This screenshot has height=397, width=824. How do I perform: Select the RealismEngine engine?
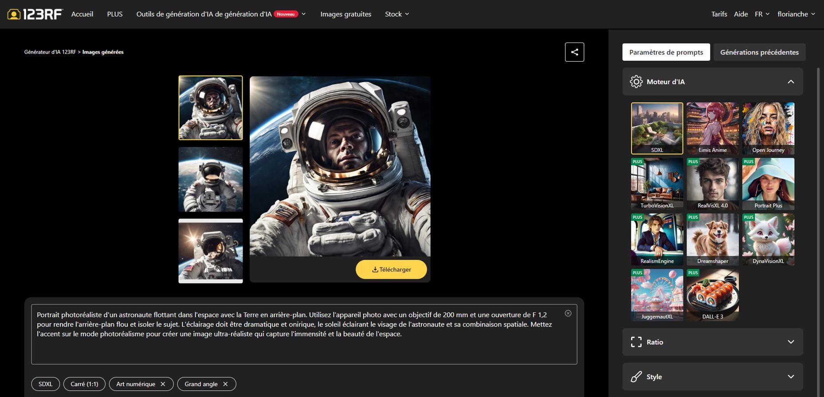coord(657,239)
